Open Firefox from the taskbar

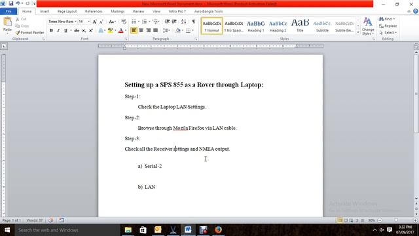coord(218,229)
